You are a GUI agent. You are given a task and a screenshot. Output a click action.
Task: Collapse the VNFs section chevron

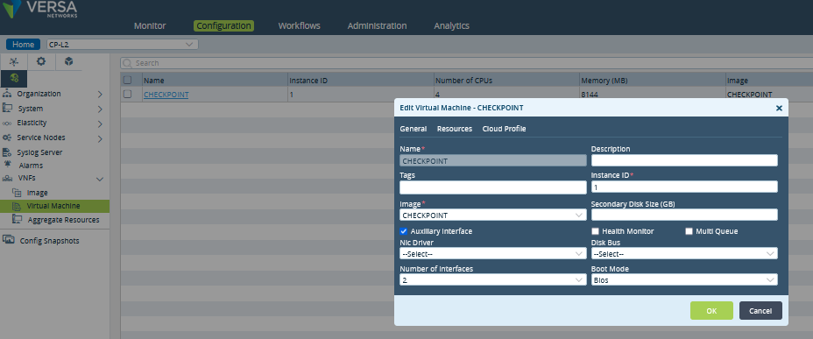(x=100, y=179)
